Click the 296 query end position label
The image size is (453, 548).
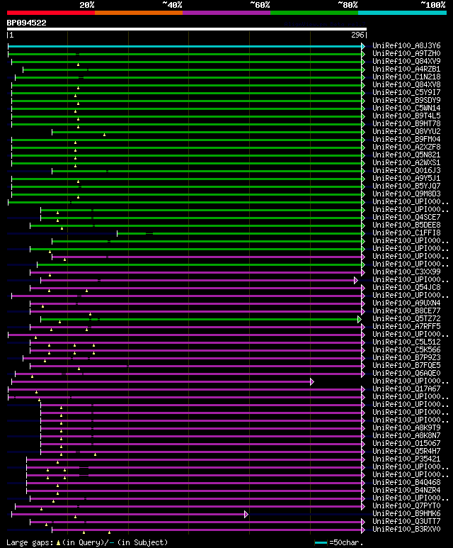pos(357,35)
